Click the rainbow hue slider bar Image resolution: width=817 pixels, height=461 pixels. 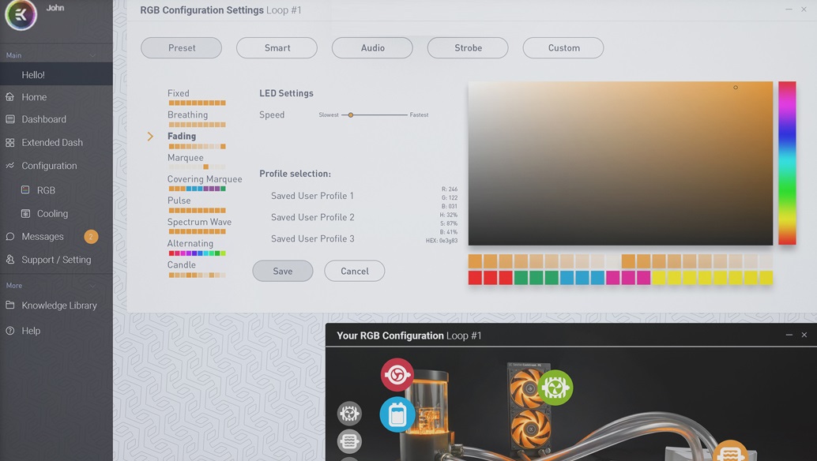tap(787, 163)
